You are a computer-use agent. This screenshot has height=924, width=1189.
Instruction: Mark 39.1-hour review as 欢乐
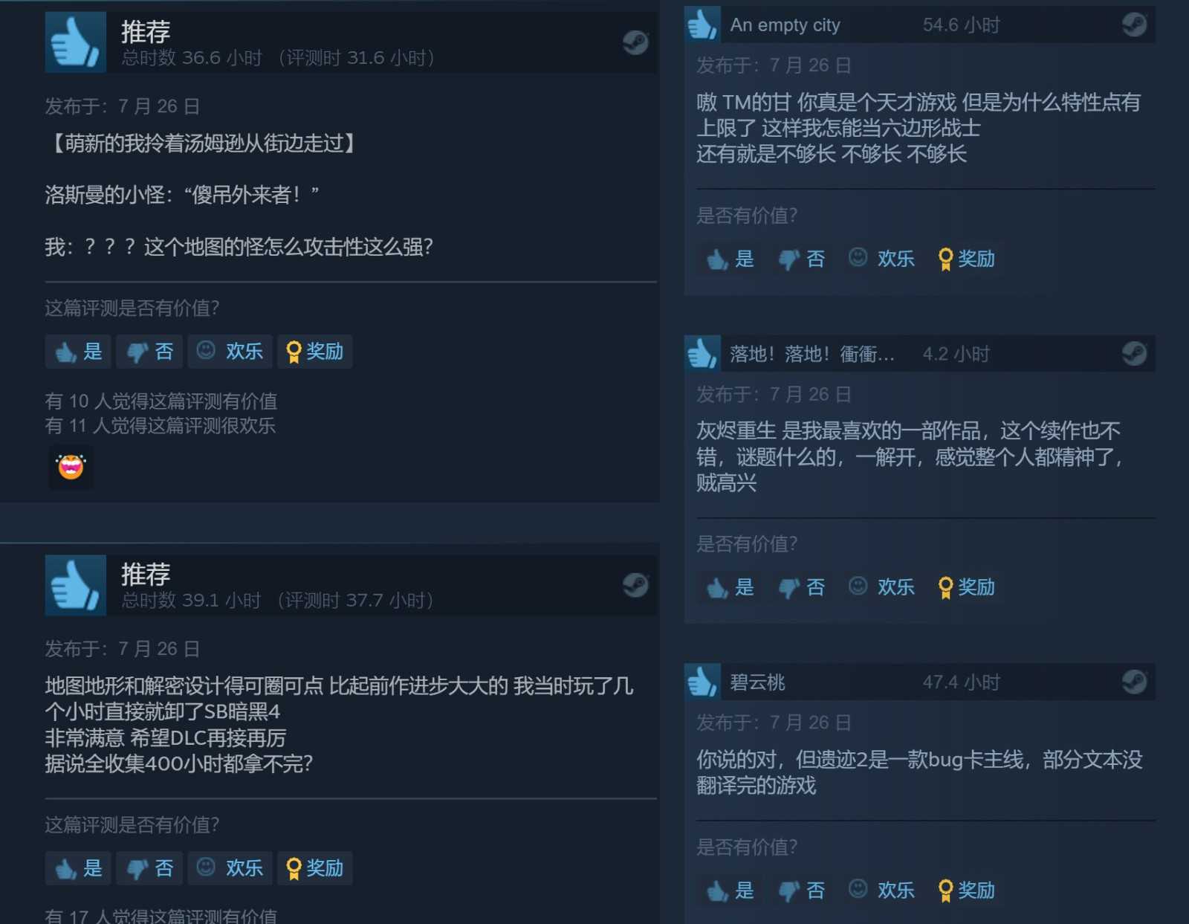230,868
